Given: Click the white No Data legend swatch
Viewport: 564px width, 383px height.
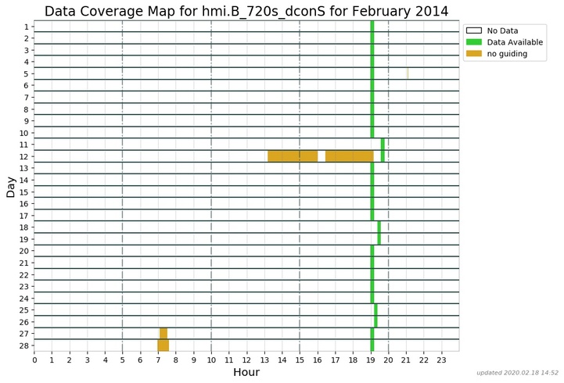Looking at the screenshot, I should [x=474, y=30].
